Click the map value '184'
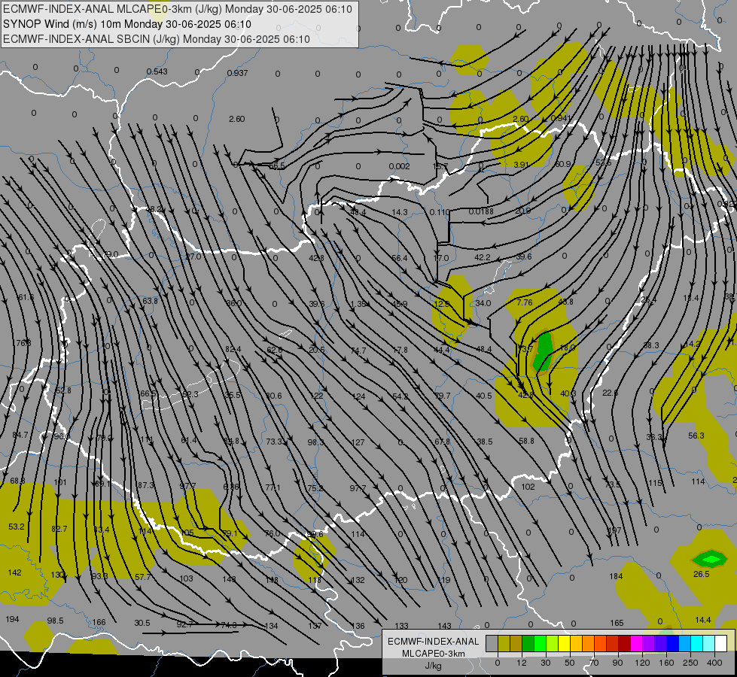Viewport: 737px width, 677px height. pos(617,576)
